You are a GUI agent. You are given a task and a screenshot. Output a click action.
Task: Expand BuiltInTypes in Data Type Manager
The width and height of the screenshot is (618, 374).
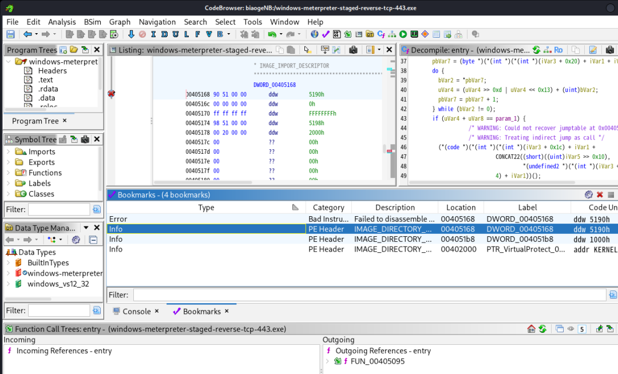9,262
